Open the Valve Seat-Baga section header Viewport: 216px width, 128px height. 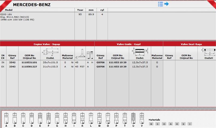pos(191,44)
